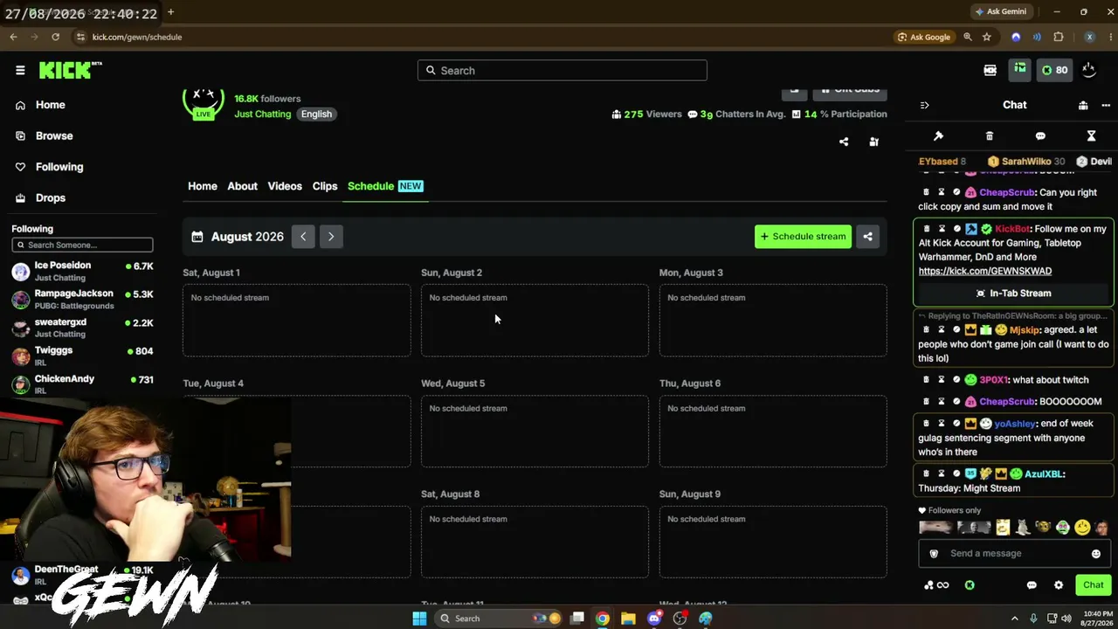Bookmark this page with the star icon
Viewport: 1118px width, 629px height.
tap(987, 37)
